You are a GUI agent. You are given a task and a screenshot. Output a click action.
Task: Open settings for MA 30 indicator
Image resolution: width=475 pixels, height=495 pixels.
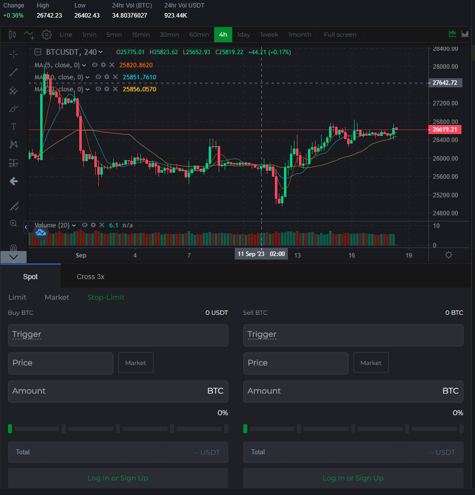click(107, 89)
